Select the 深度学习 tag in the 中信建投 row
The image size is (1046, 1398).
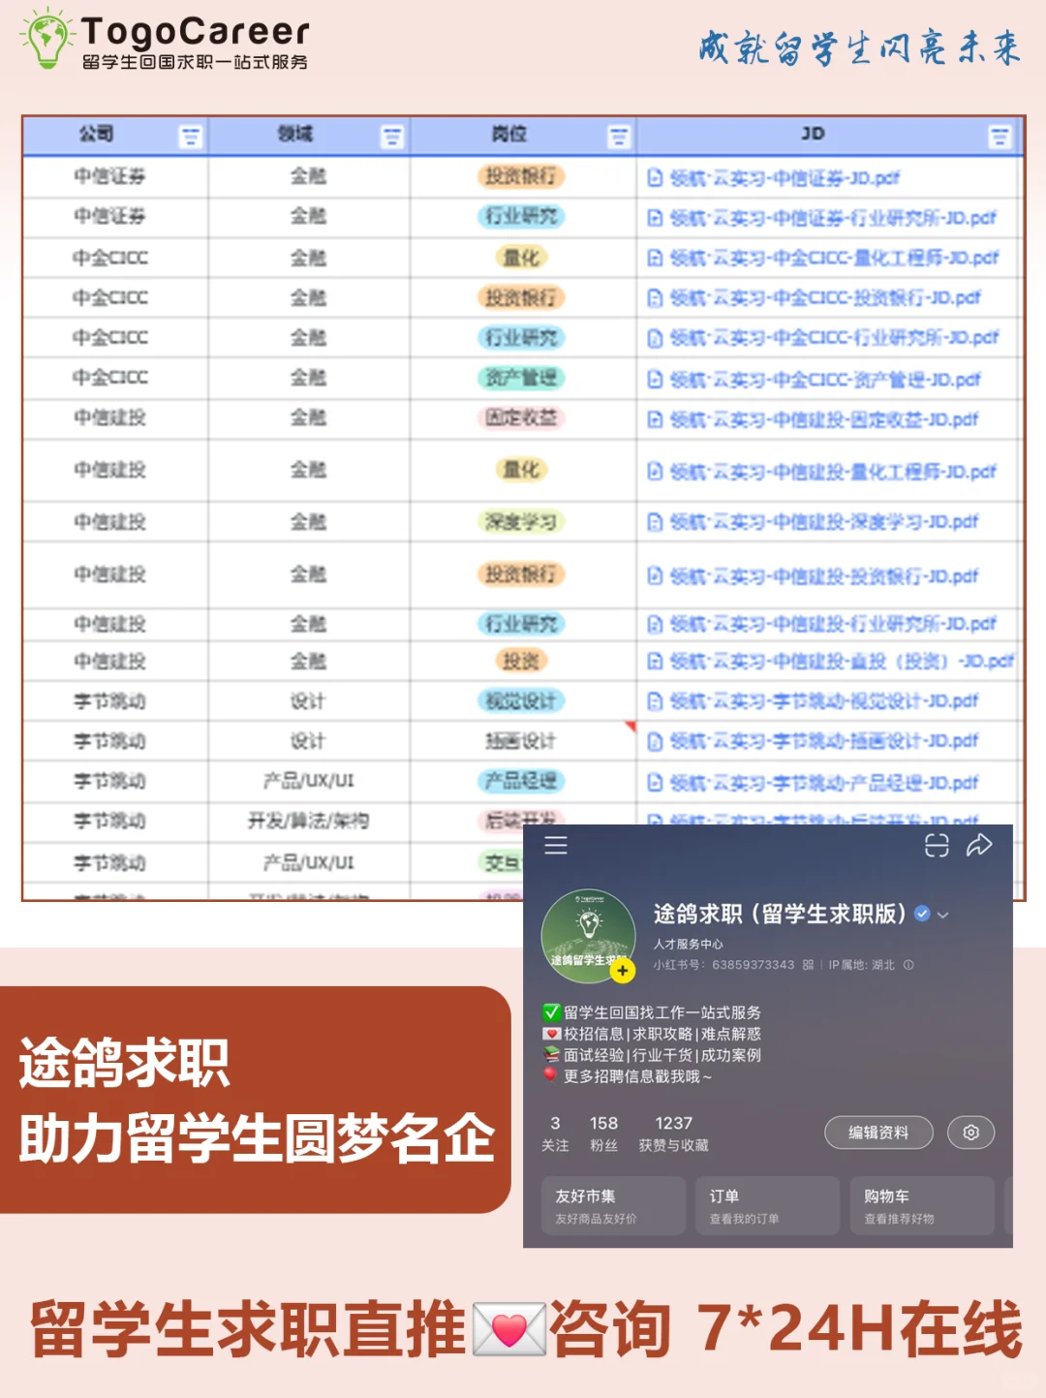tap(521, 522)
